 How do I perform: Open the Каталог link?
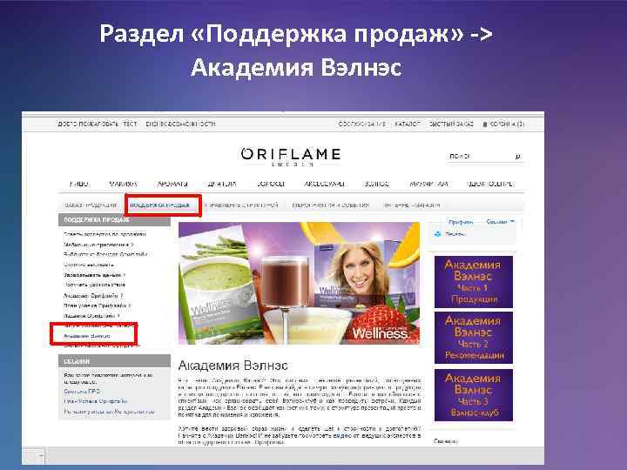408,124
